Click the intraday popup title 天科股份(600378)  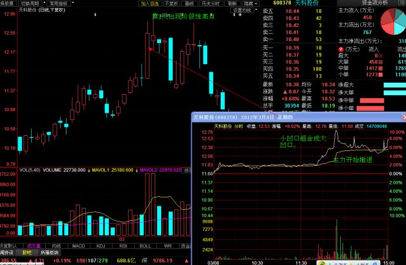[x=215, y=118]
